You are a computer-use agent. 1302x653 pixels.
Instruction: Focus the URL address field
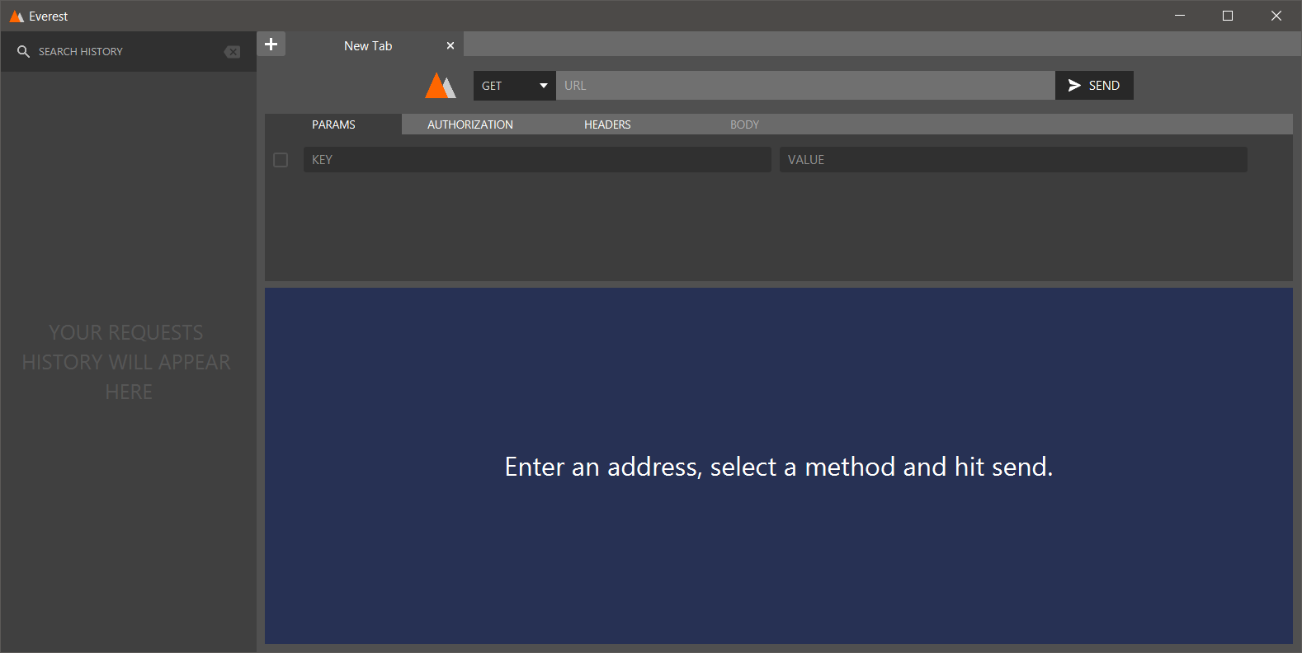804,86
